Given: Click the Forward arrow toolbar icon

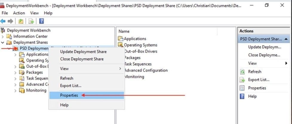Looking at the screenshot, I should pos(10,21).
